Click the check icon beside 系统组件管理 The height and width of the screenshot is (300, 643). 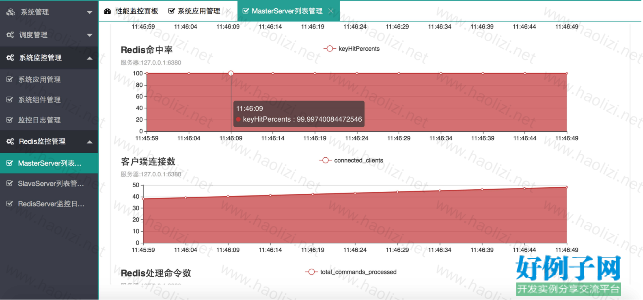10,100
